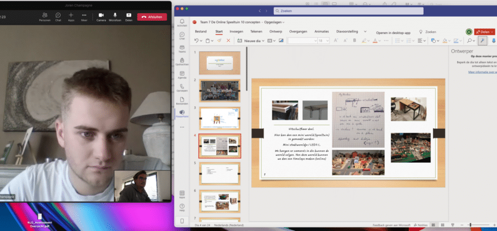Open Teams section in the sidebar
497x231 pixels.
[182, 49]
